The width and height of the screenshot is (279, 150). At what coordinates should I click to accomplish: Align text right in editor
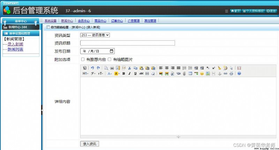173,68
